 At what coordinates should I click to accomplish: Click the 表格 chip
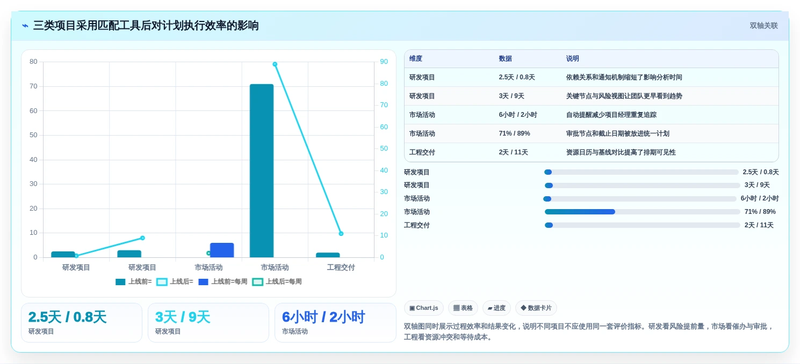[x=463, y=308]
